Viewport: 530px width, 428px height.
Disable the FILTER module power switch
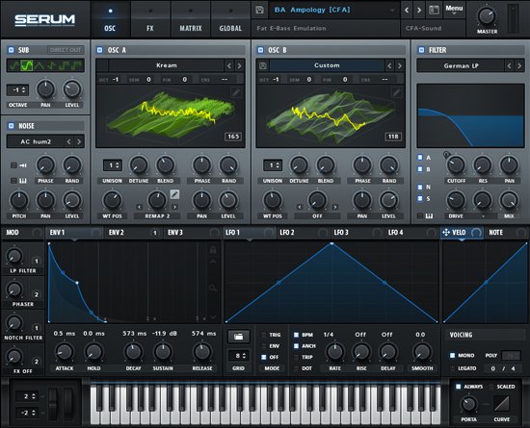421,50
